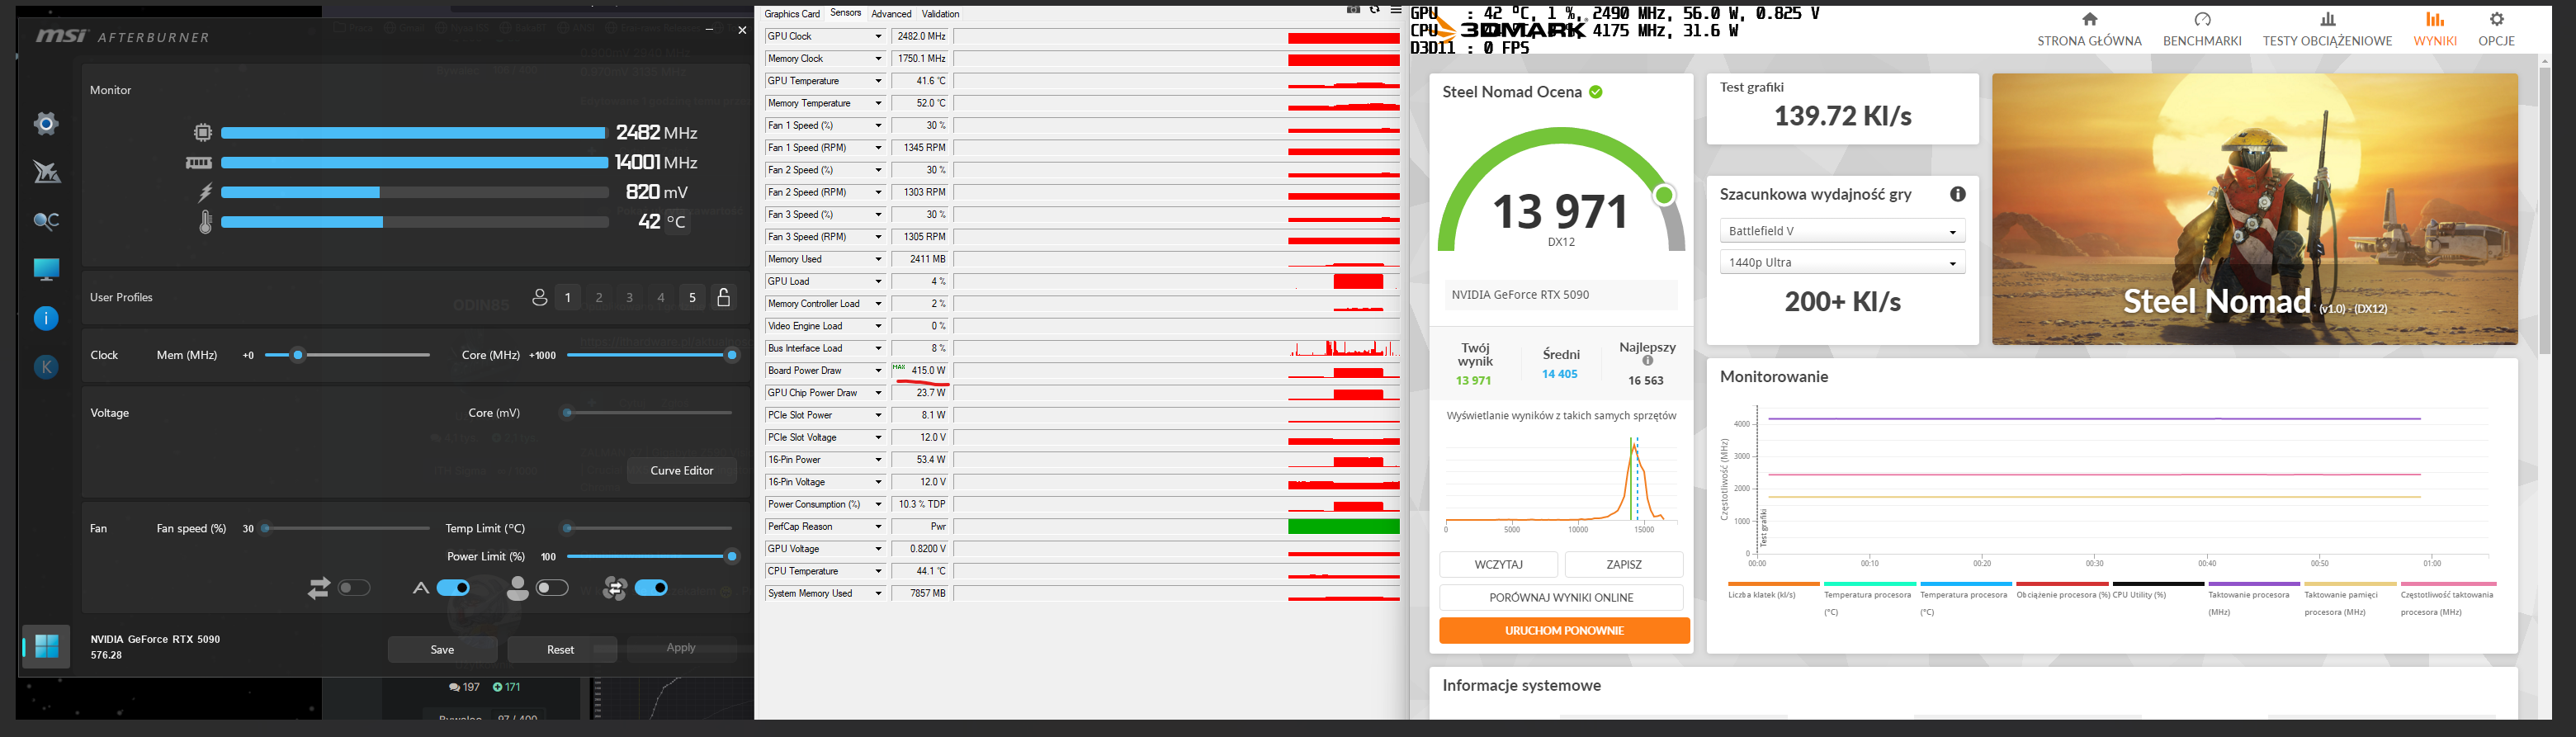Click the Wczytaj button in 3DMark
Image resolution: width=2576 pixels, height=737 pixels.
click(1498, 565)
